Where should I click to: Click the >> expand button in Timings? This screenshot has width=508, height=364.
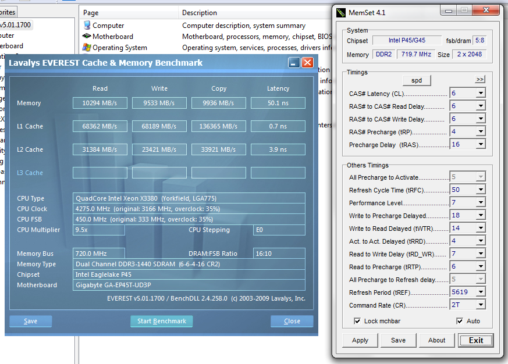[x=480, y=79]
